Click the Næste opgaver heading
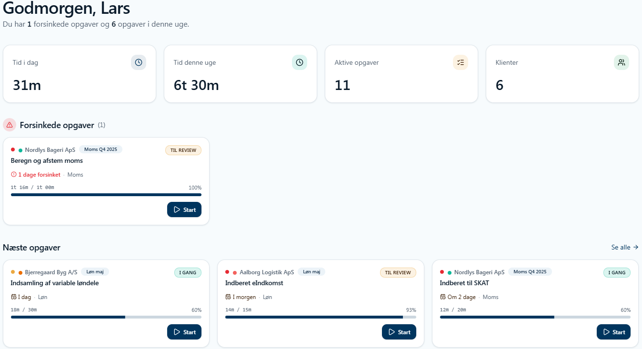 [x=31, y=248]
